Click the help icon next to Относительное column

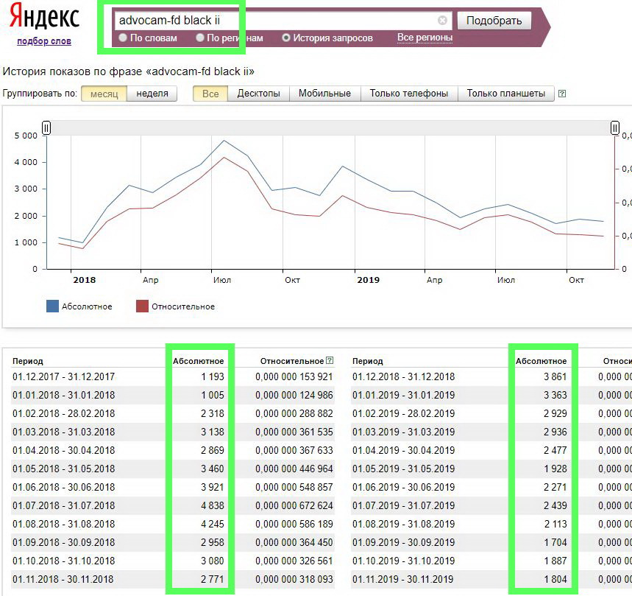(x=330, y=361)
